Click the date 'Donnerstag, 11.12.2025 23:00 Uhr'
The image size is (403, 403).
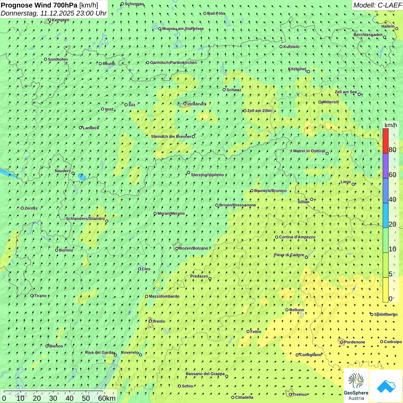(x=54, y=13)
